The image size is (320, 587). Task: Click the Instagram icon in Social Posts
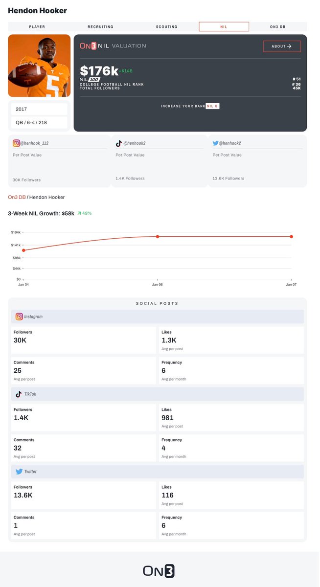(19, 316)
